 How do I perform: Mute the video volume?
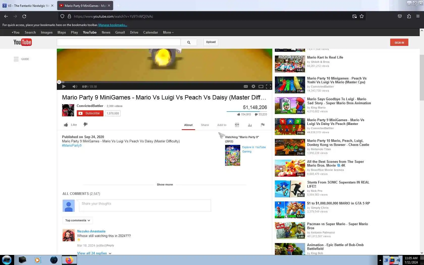tap(75, 86)
